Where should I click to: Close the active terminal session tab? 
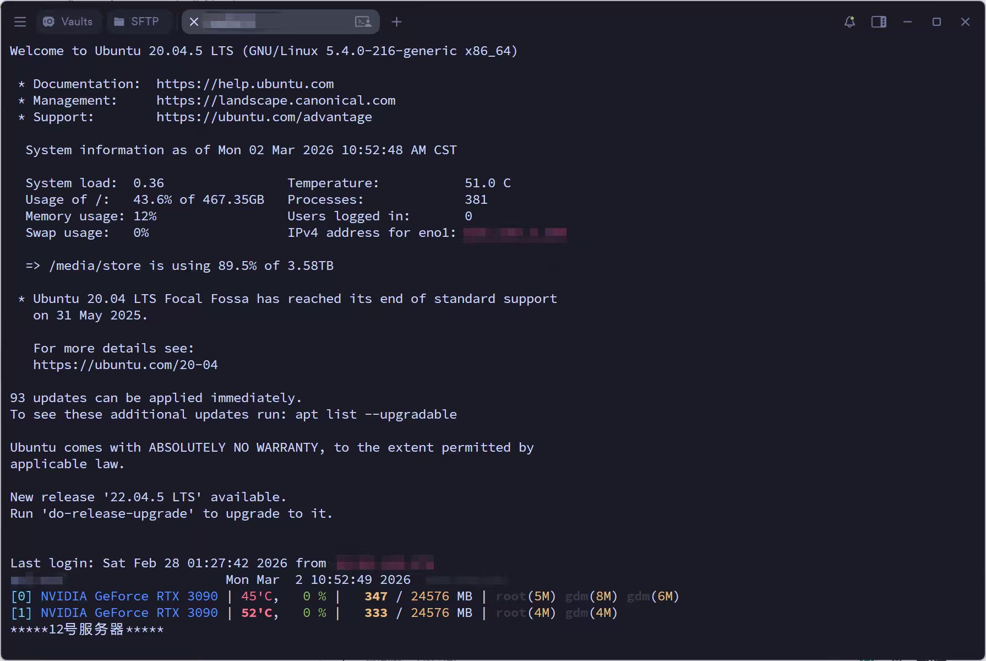point(194,22)
